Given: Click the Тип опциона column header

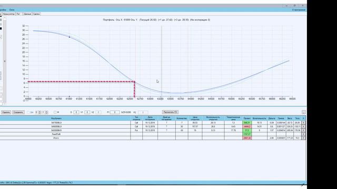Looking at the screenshot, I should click(136, 118).
